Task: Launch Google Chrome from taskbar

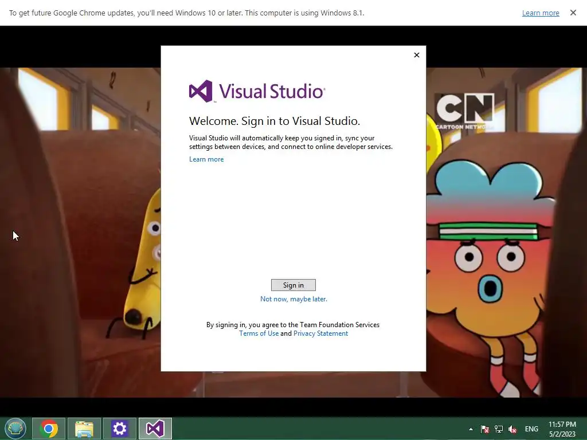Action: 49,429
